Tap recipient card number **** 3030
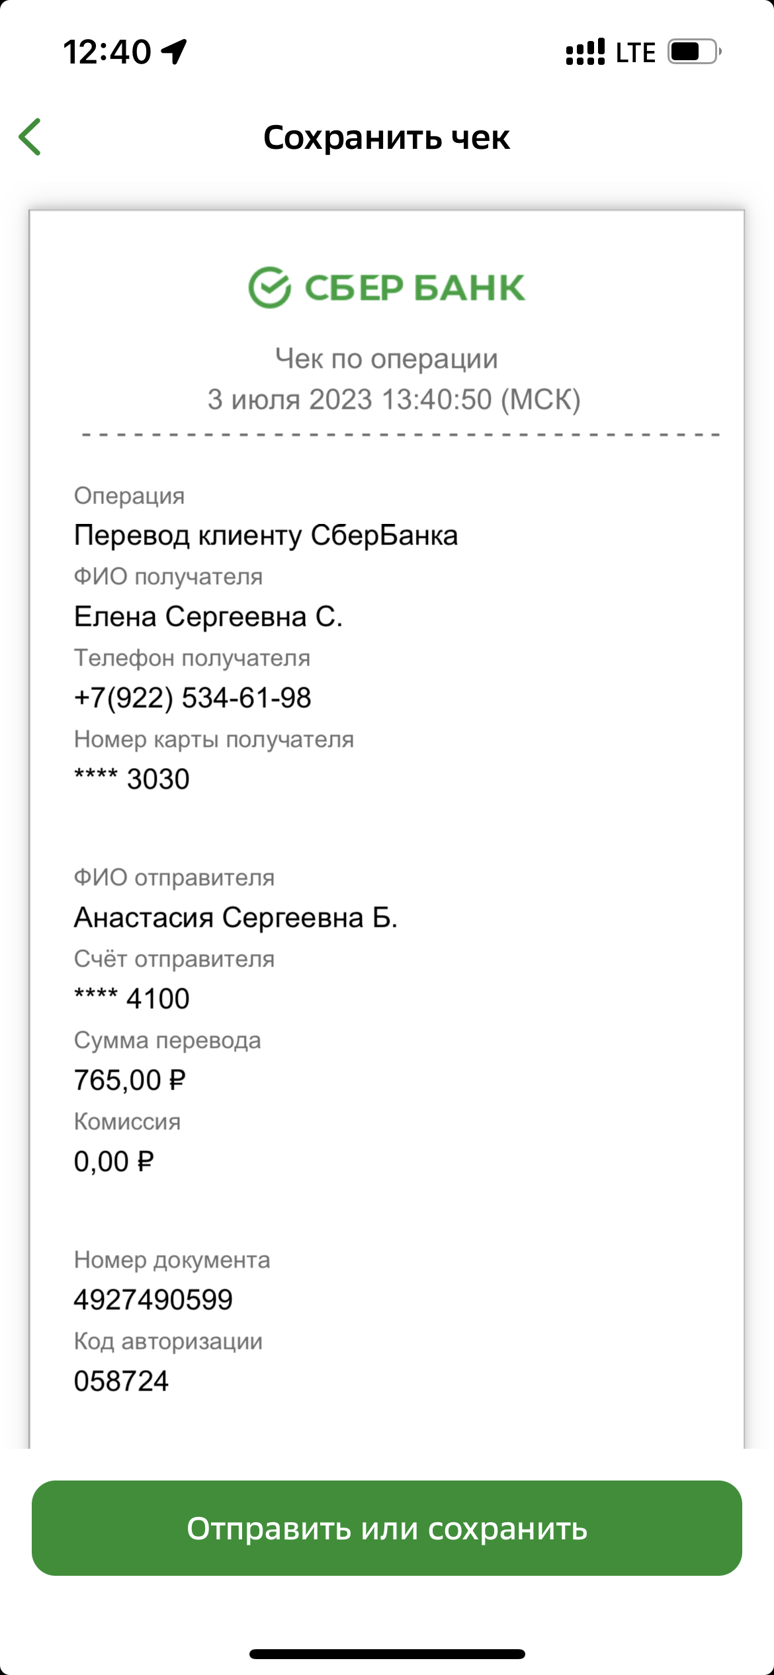This screenshot has height=1675, width=774. [132, 779]
